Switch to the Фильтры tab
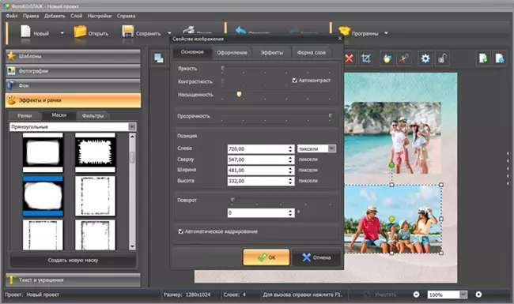Screen dimensions: 514x304 pos(93,115)
